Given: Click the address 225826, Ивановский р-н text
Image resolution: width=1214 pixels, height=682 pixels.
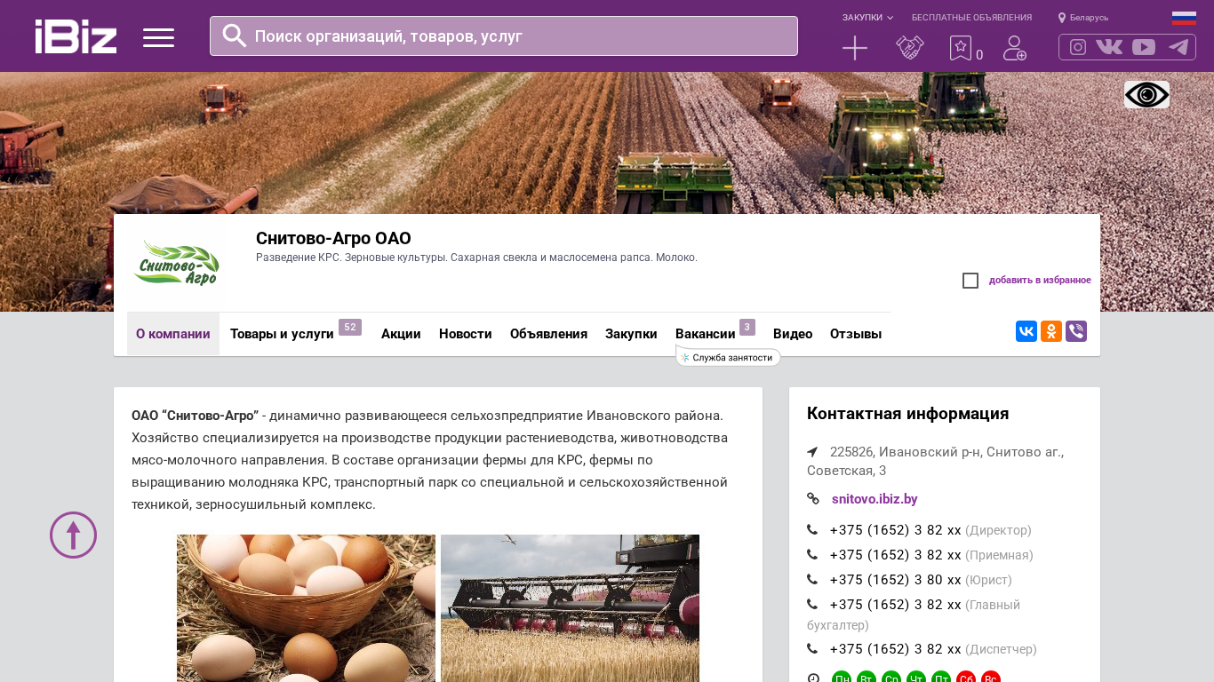Looking at the screenshot, I should click(935, 461).
